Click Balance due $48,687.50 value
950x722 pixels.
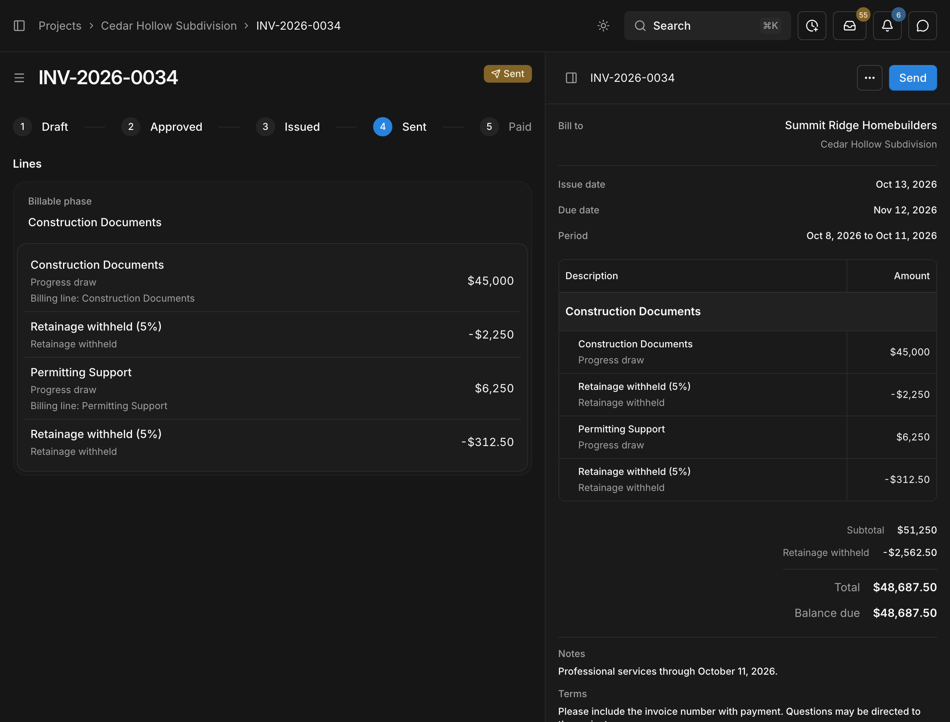[x=904, y=613]
